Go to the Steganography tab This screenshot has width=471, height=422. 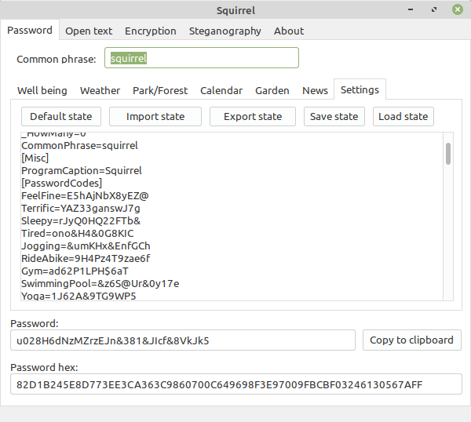(x=225, y=31)
